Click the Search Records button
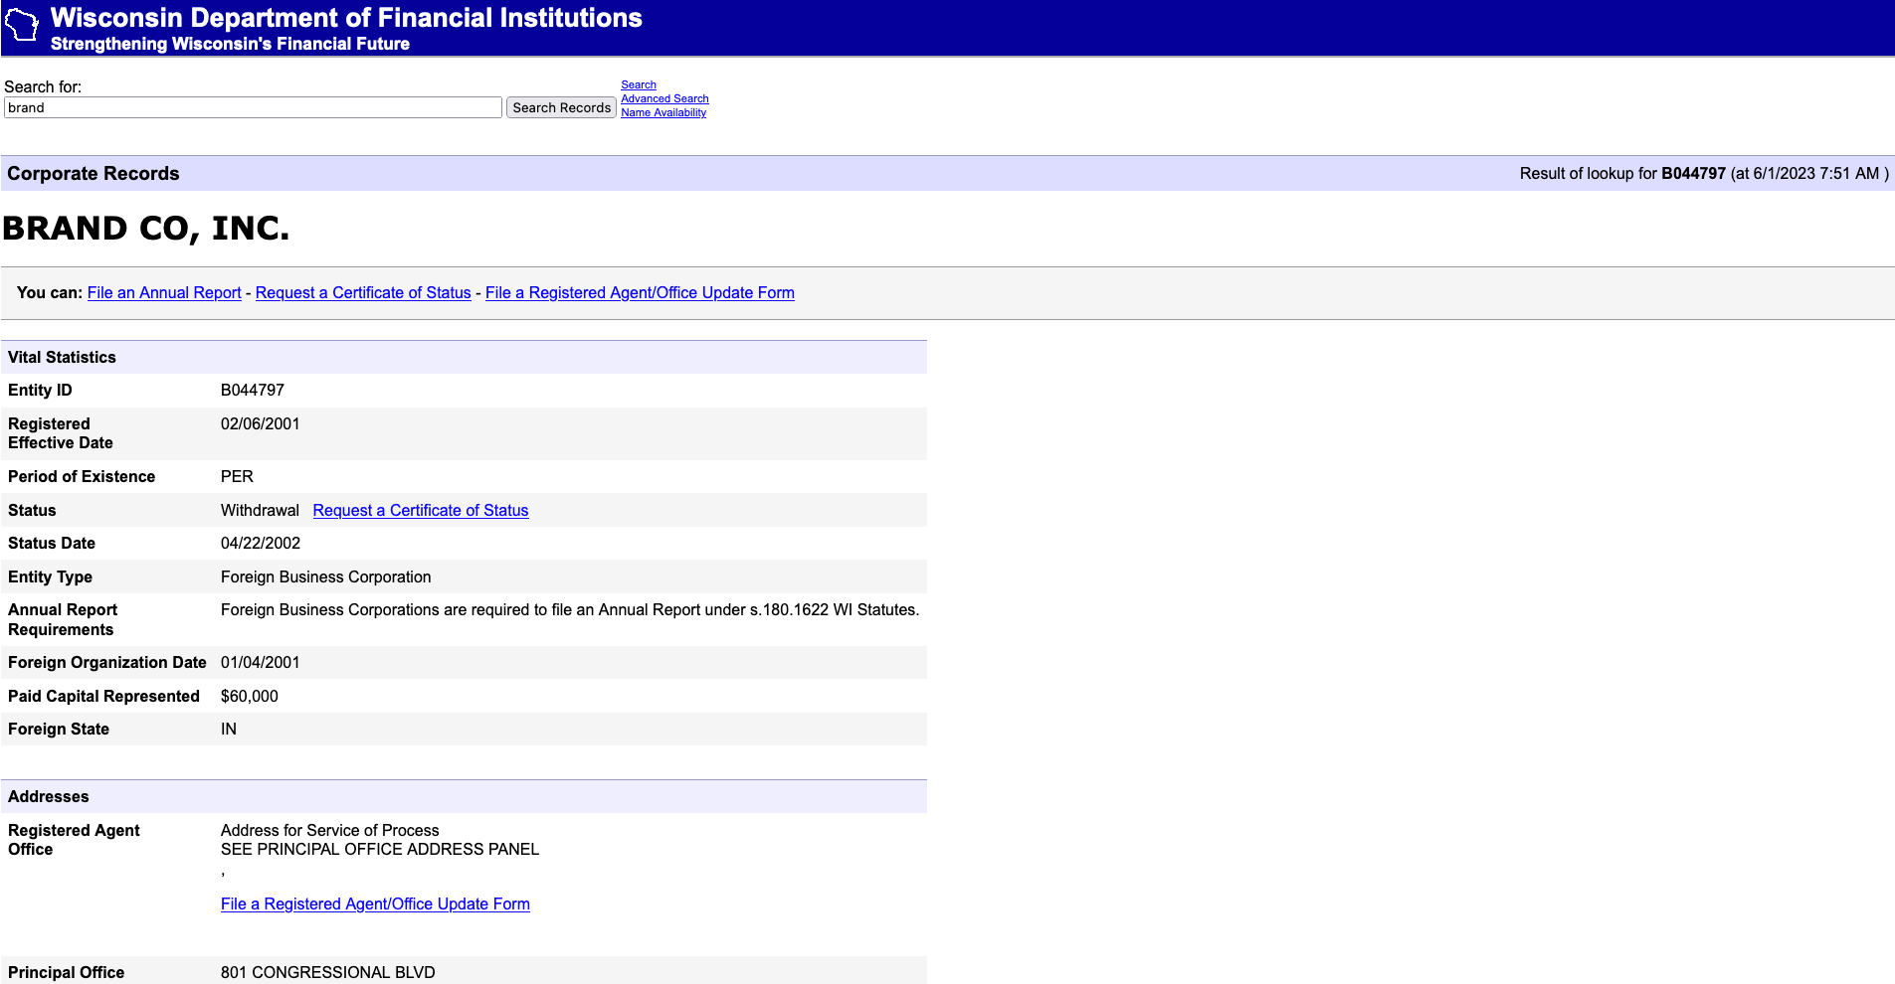The image size is (1895, 984). click(561, 107)
